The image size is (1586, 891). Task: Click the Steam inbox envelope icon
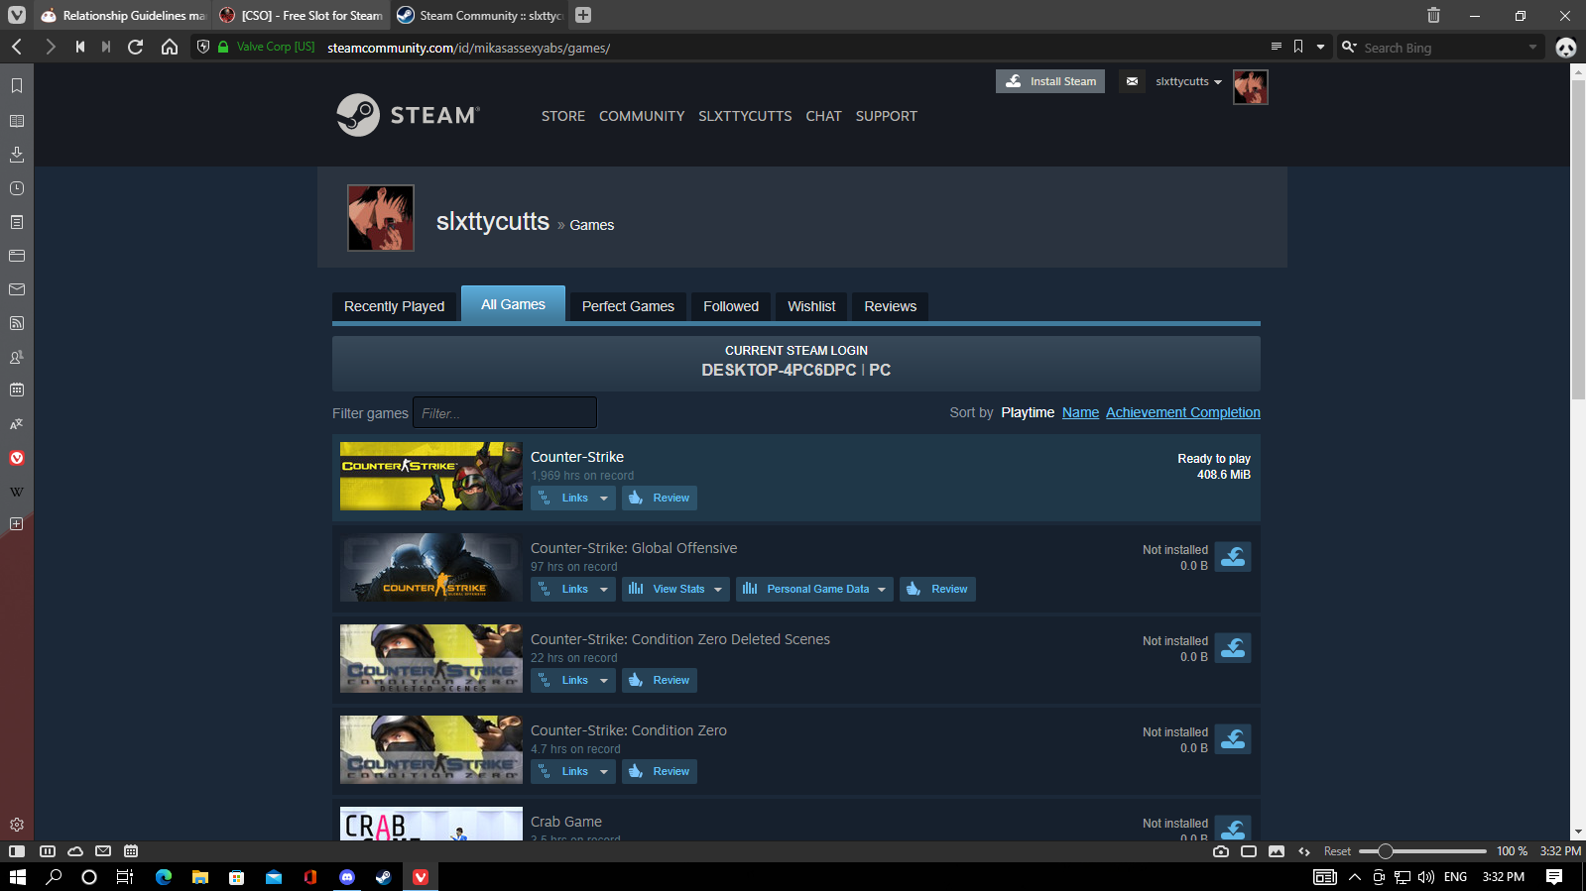(x=1132, y=81)
